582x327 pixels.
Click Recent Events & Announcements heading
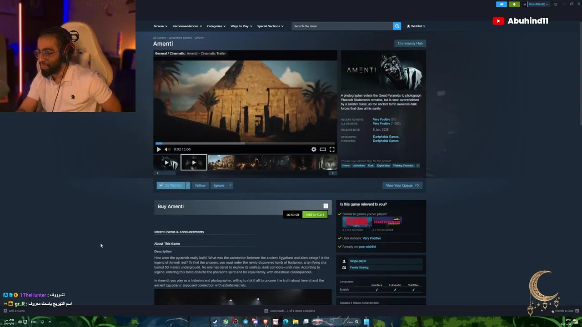point(179,232)
